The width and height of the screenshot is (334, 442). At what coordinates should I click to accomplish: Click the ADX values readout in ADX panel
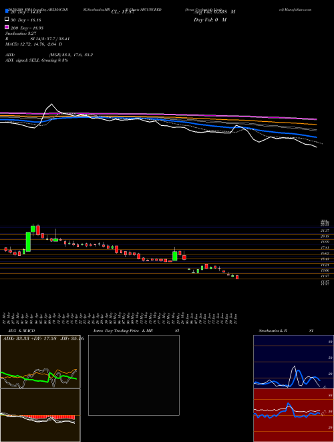click(43, 339)
